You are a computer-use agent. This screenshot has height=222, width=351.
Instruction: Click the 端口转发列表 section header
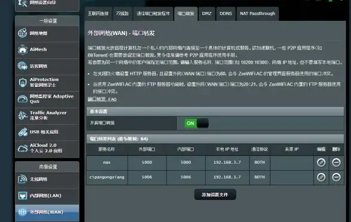pos(215,139)
